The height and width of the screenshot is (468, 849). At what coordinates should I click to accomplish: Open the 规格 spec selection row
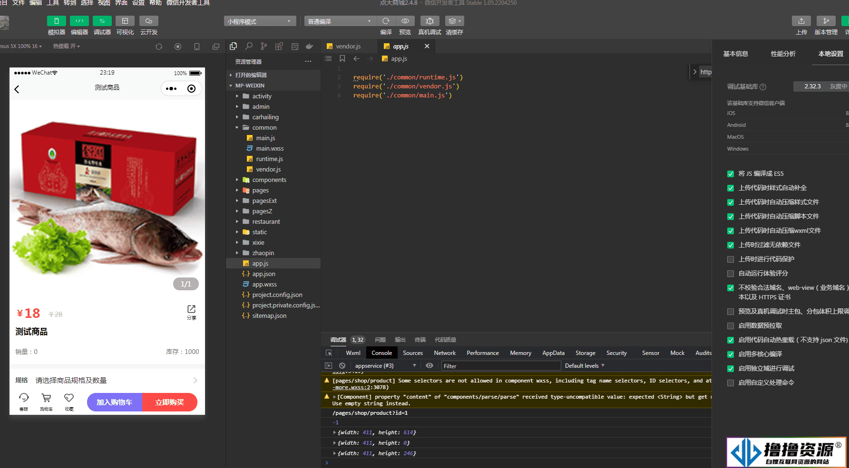click(107, 380)
